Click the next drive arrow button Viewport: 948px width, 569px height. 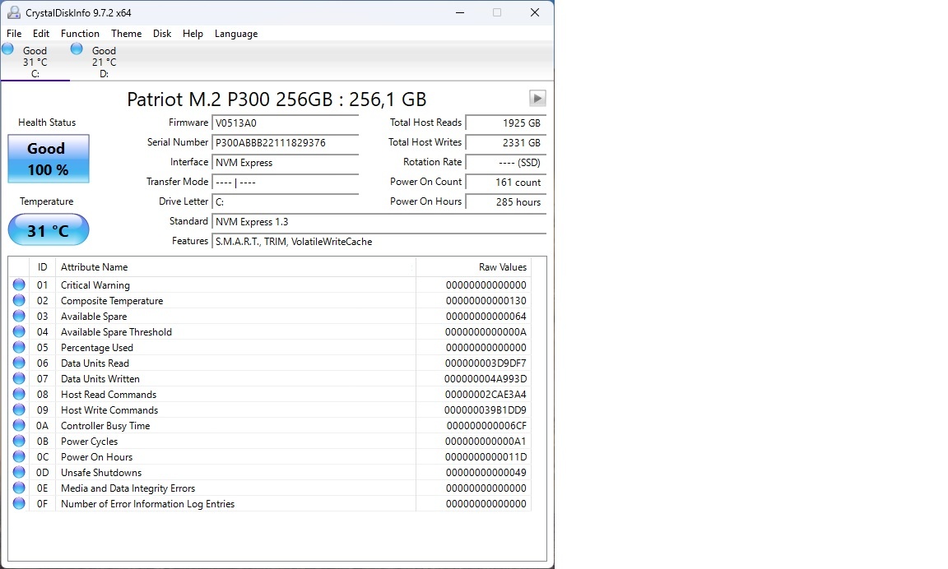click(537, 98)
